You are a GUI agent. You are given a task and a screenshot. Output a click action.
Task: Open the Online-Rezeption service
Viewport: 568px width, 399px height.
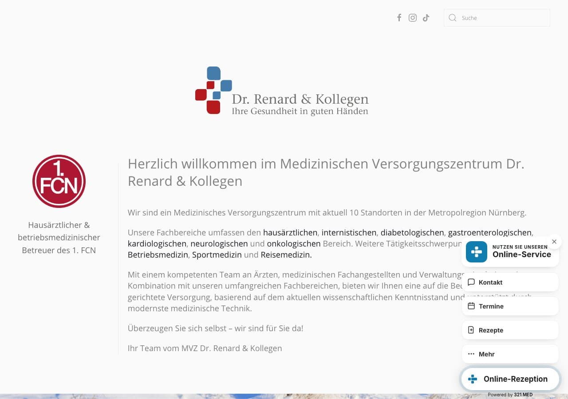coord(510,379)
